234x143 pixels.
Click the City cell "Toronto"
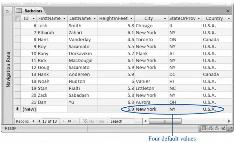(151, 39)
